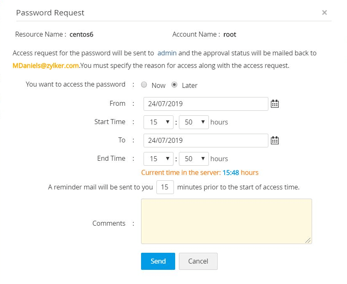Grab the Comments box resize handle
347x284 pixels.
(x=308, y=240)
